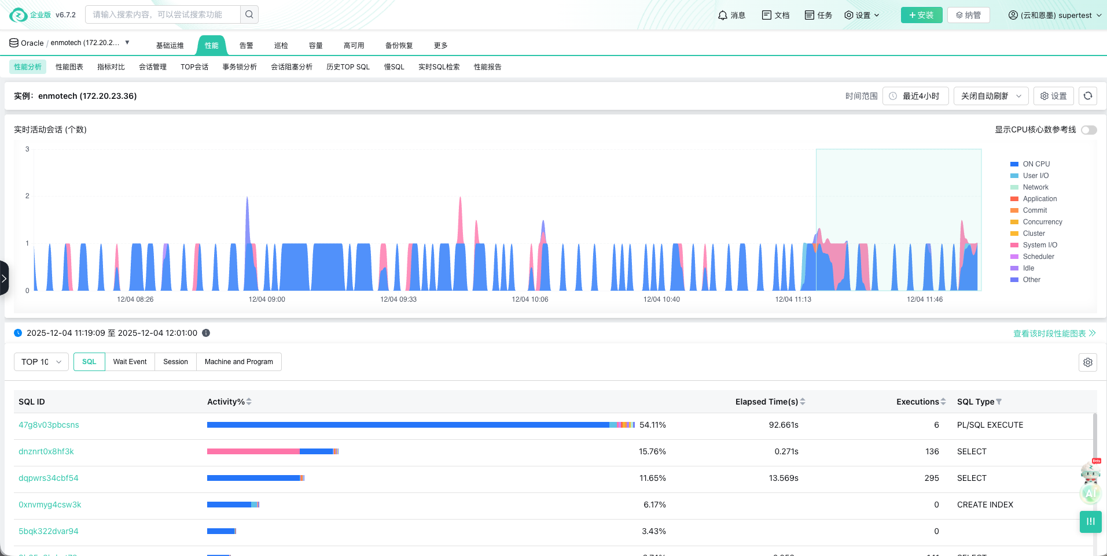Open the 消息 notifications panel
The width and height of the screenshot is (1107, 556).
click(x=731, y=15)
